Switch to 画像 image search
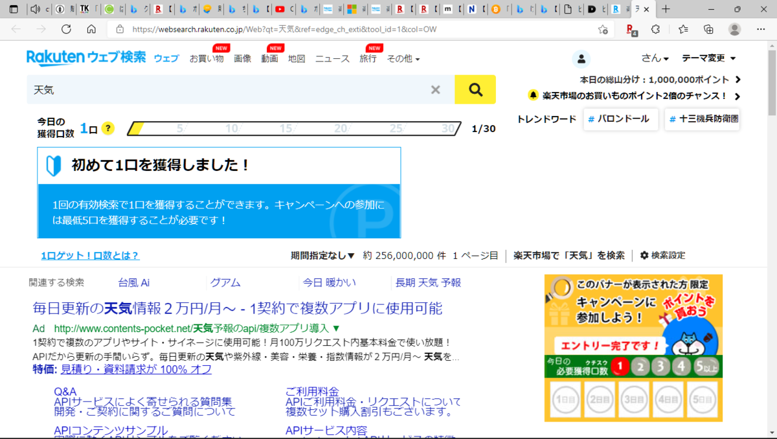 point(242,58)
